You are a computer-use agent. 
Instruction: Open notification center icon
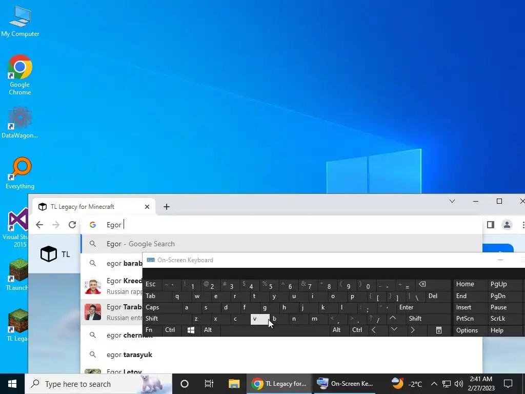point(508,384)
